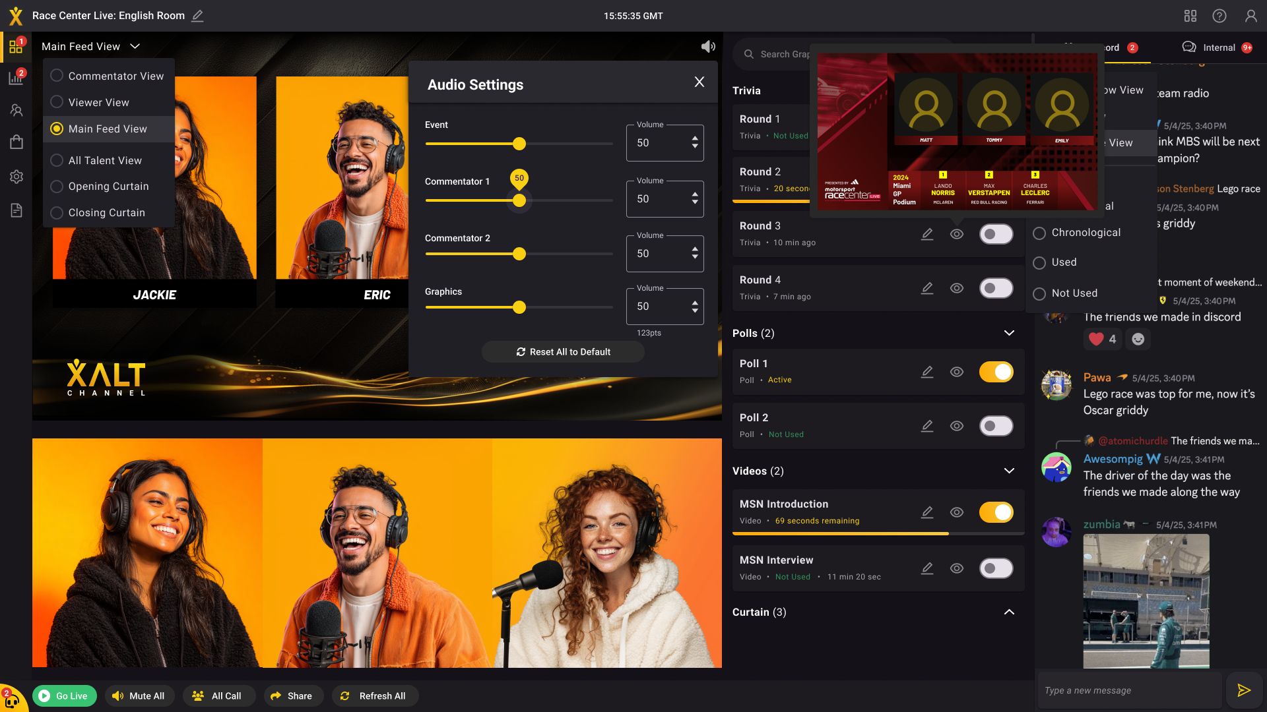
Task: Edit Round 3 trivia with pencil icon
Action: tap(927, 234)
